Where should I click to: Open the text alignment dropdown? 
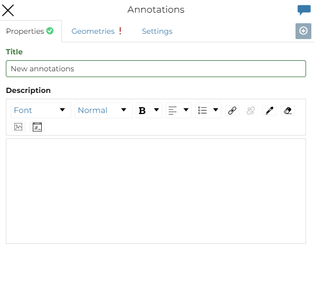click(179, 110)
